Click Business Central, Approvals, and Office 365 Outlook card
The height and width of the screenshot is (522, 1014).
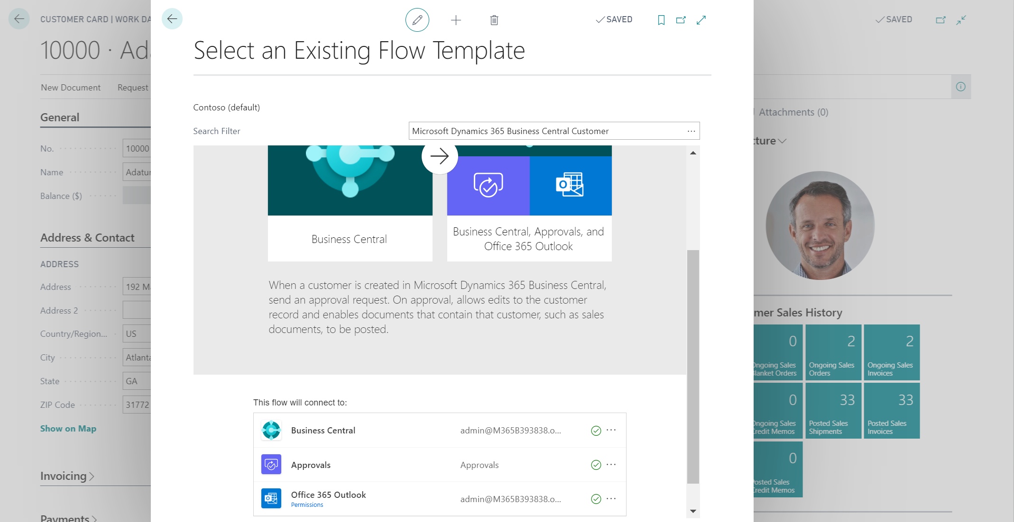pyautogui.click(x=529, y=239)
